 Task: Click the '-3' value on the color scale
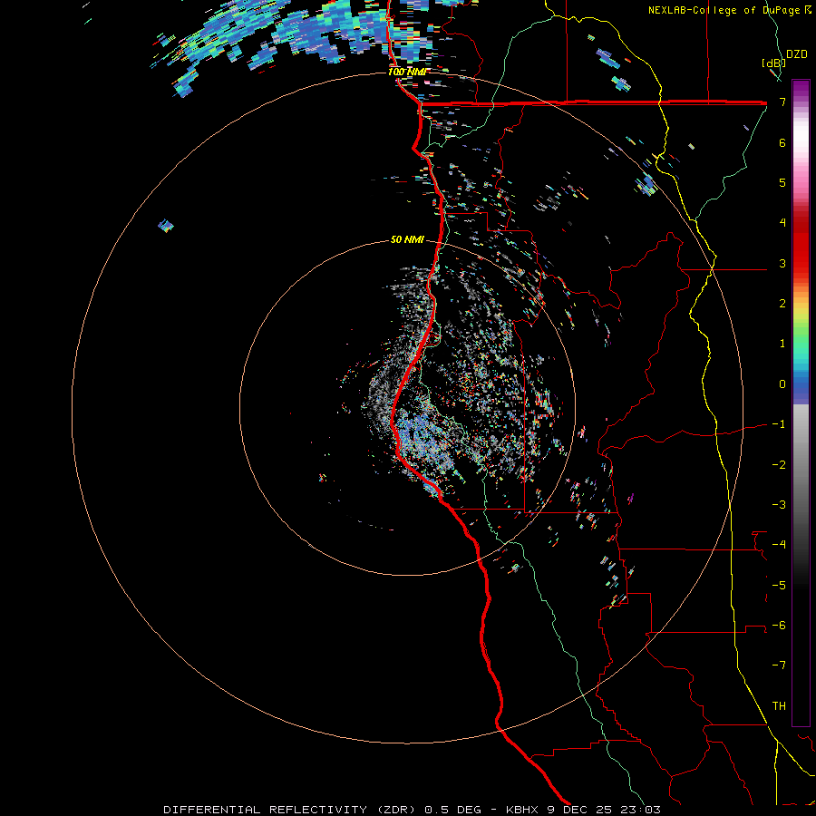coord(779,505)
